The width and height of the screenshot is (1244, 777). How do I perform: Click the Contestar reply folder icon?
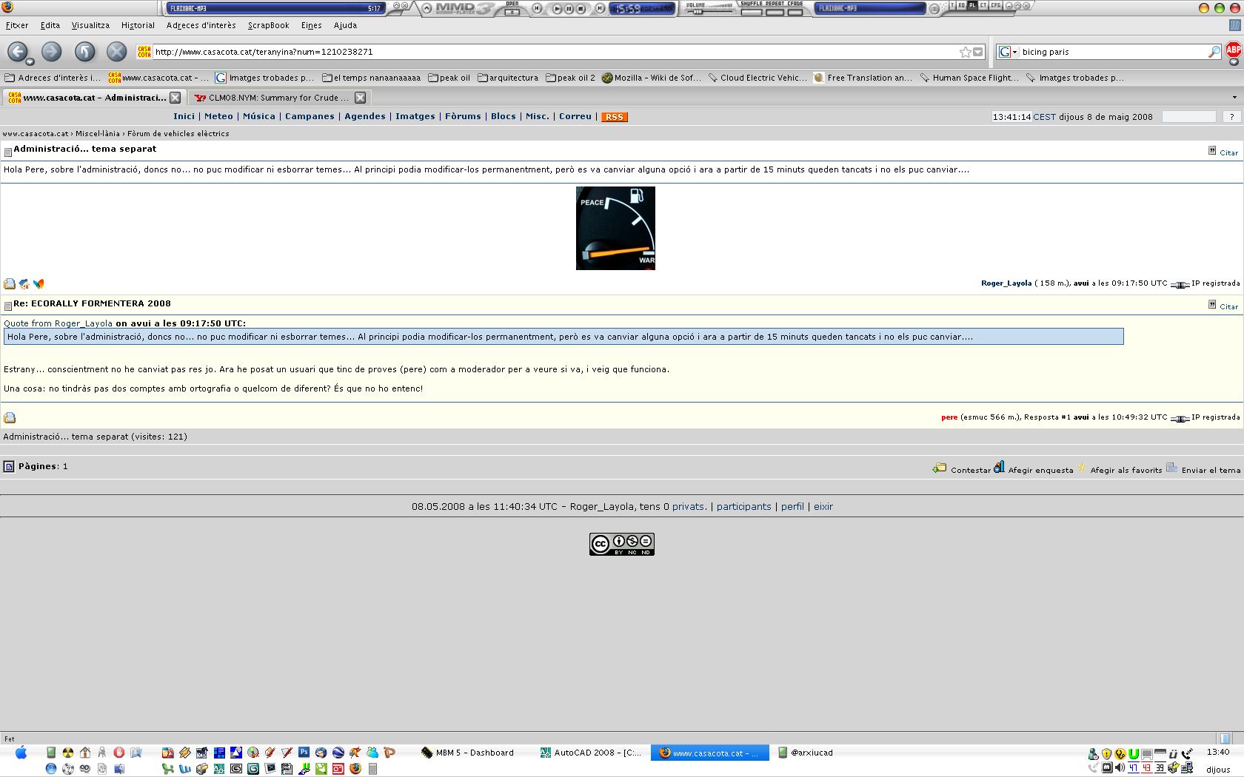click(940, 468)
